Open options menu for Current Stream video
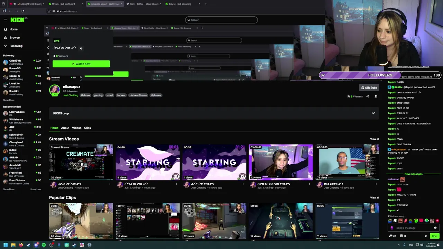The height and width of the screenshot is (249, 443). tap(110, 184)
